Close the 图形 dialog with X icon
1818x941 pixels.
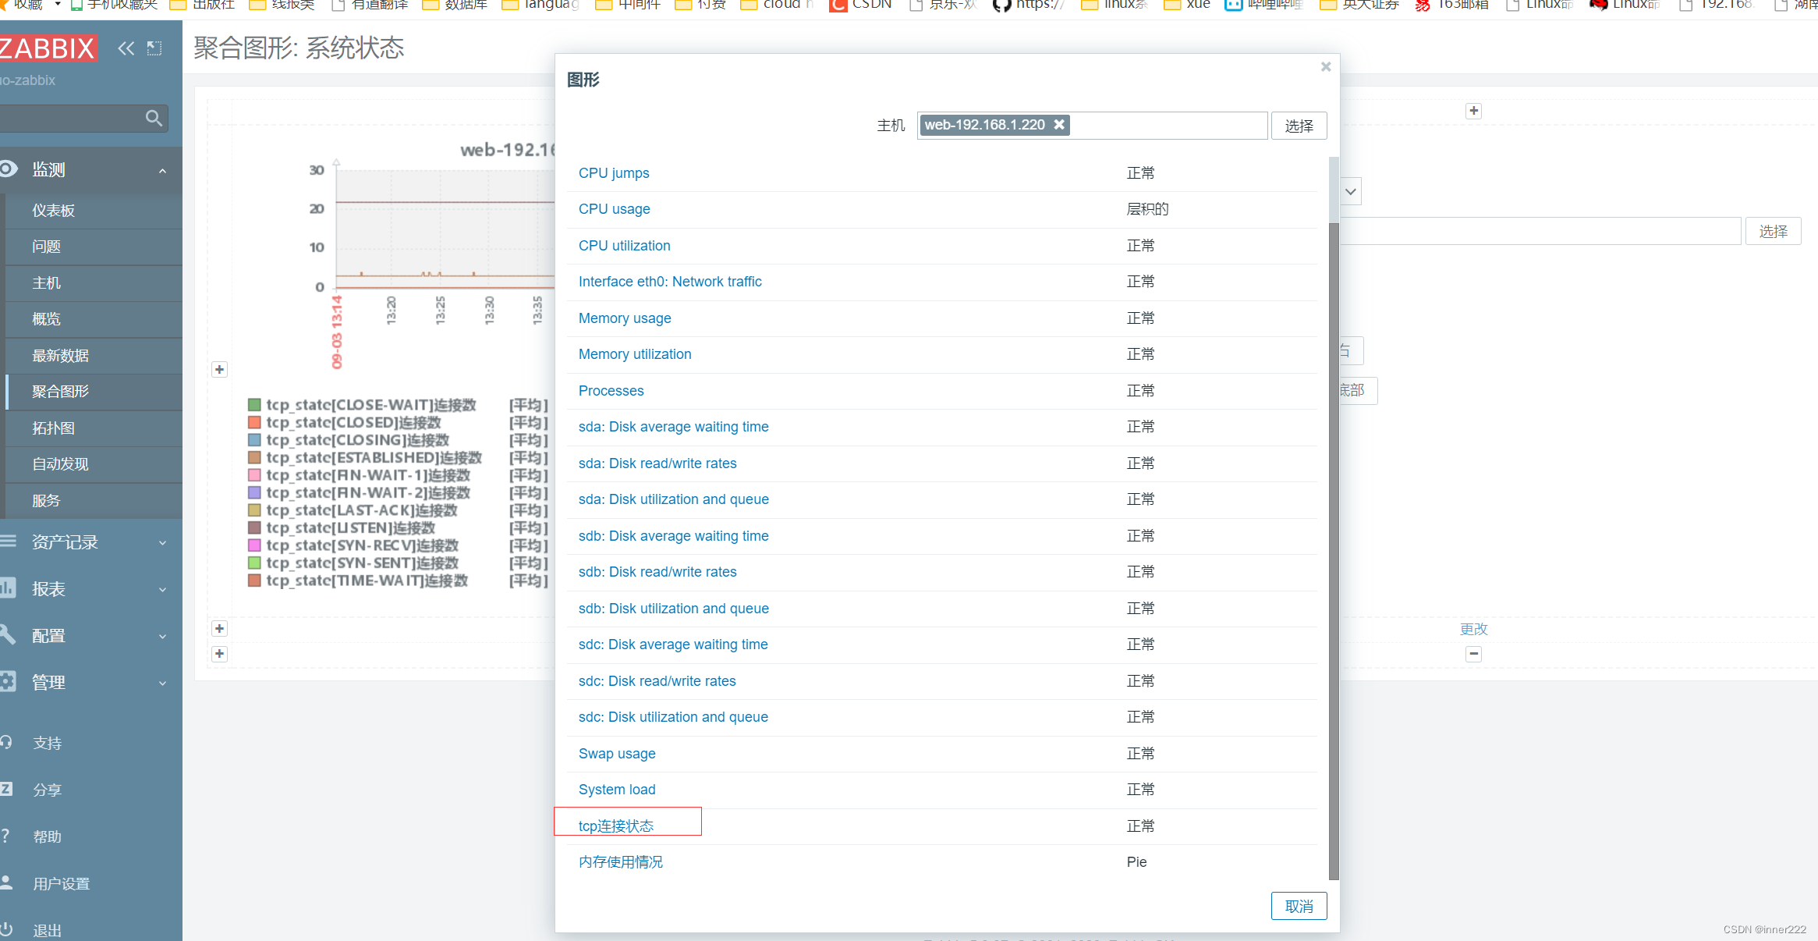coord(1326,67)
